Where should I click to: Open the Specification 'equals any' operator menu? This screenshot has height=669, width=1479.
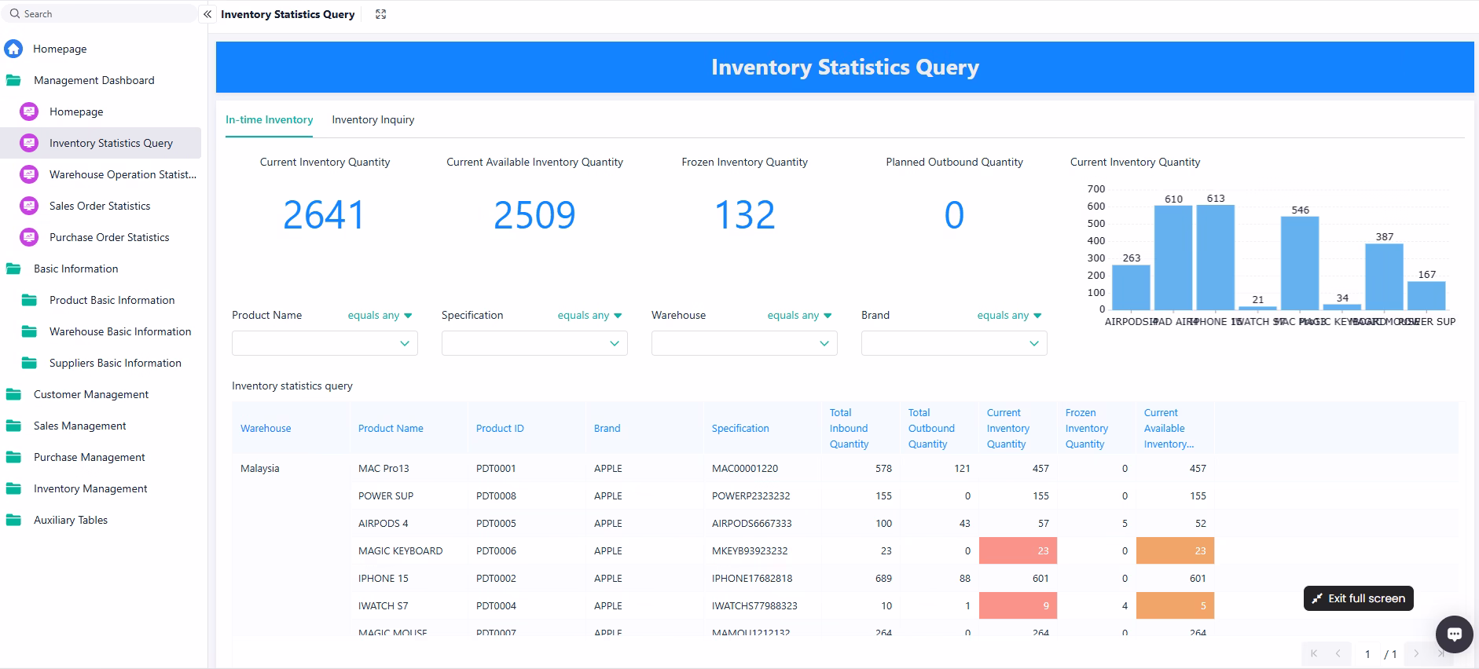(x=589, y=316)
